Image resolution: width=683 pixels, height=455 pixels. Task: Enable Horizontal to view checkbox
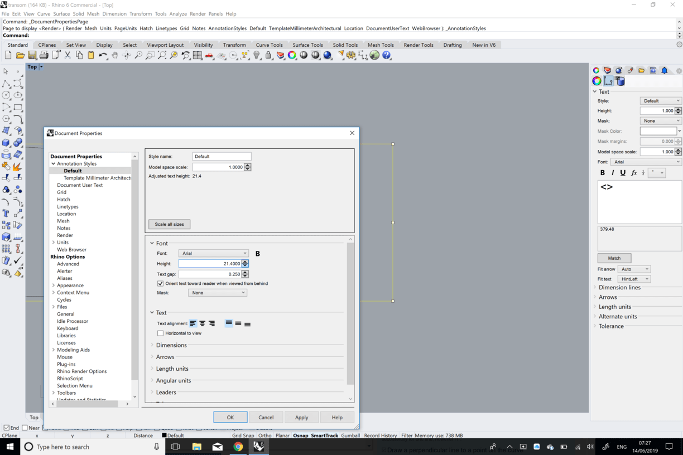click(161, 333)
